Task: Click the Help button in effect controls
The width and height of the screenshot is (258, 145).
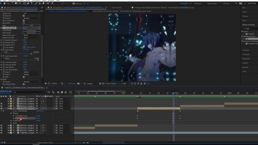Action: (x=31, y=25)
